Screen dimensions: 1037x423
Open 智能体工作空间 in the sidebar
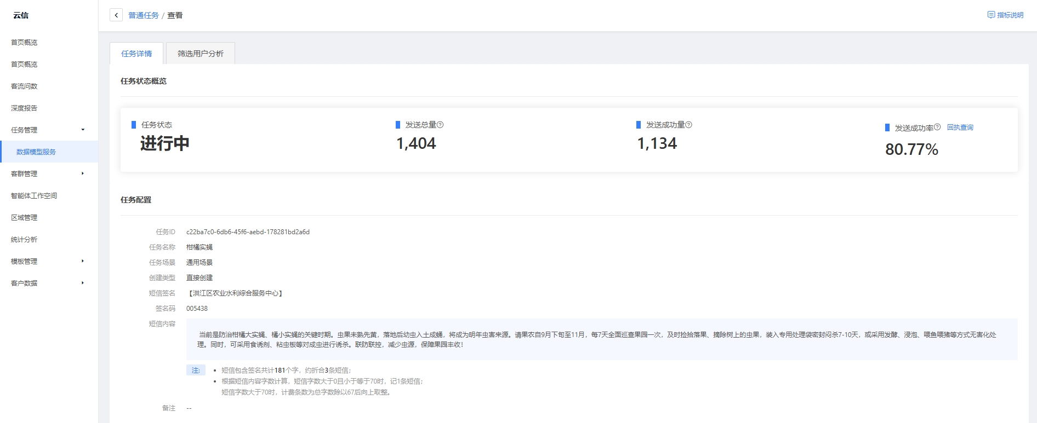(x=34, y=195)
